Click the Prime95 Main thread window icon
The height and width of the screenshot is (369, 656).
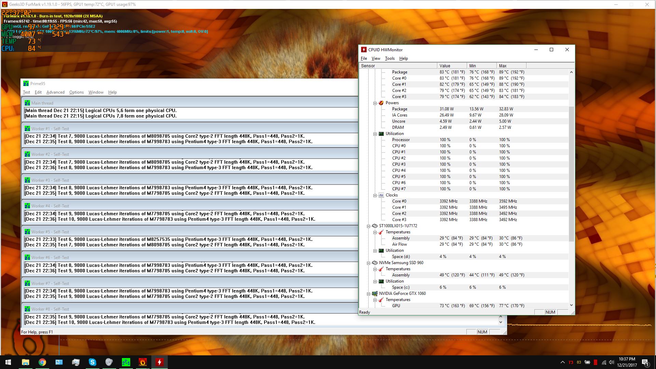coord(27,103)
